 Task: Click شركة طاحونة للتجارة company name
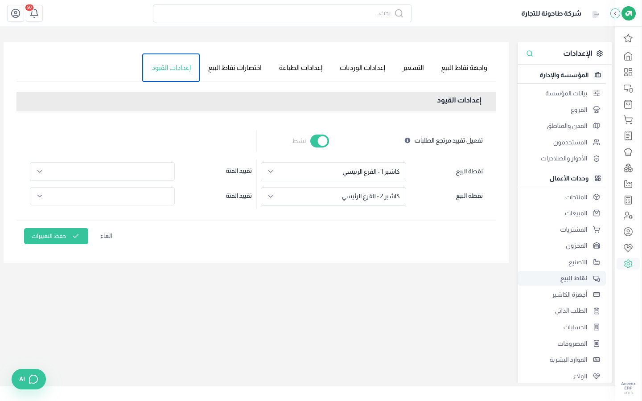coord(551,13)
